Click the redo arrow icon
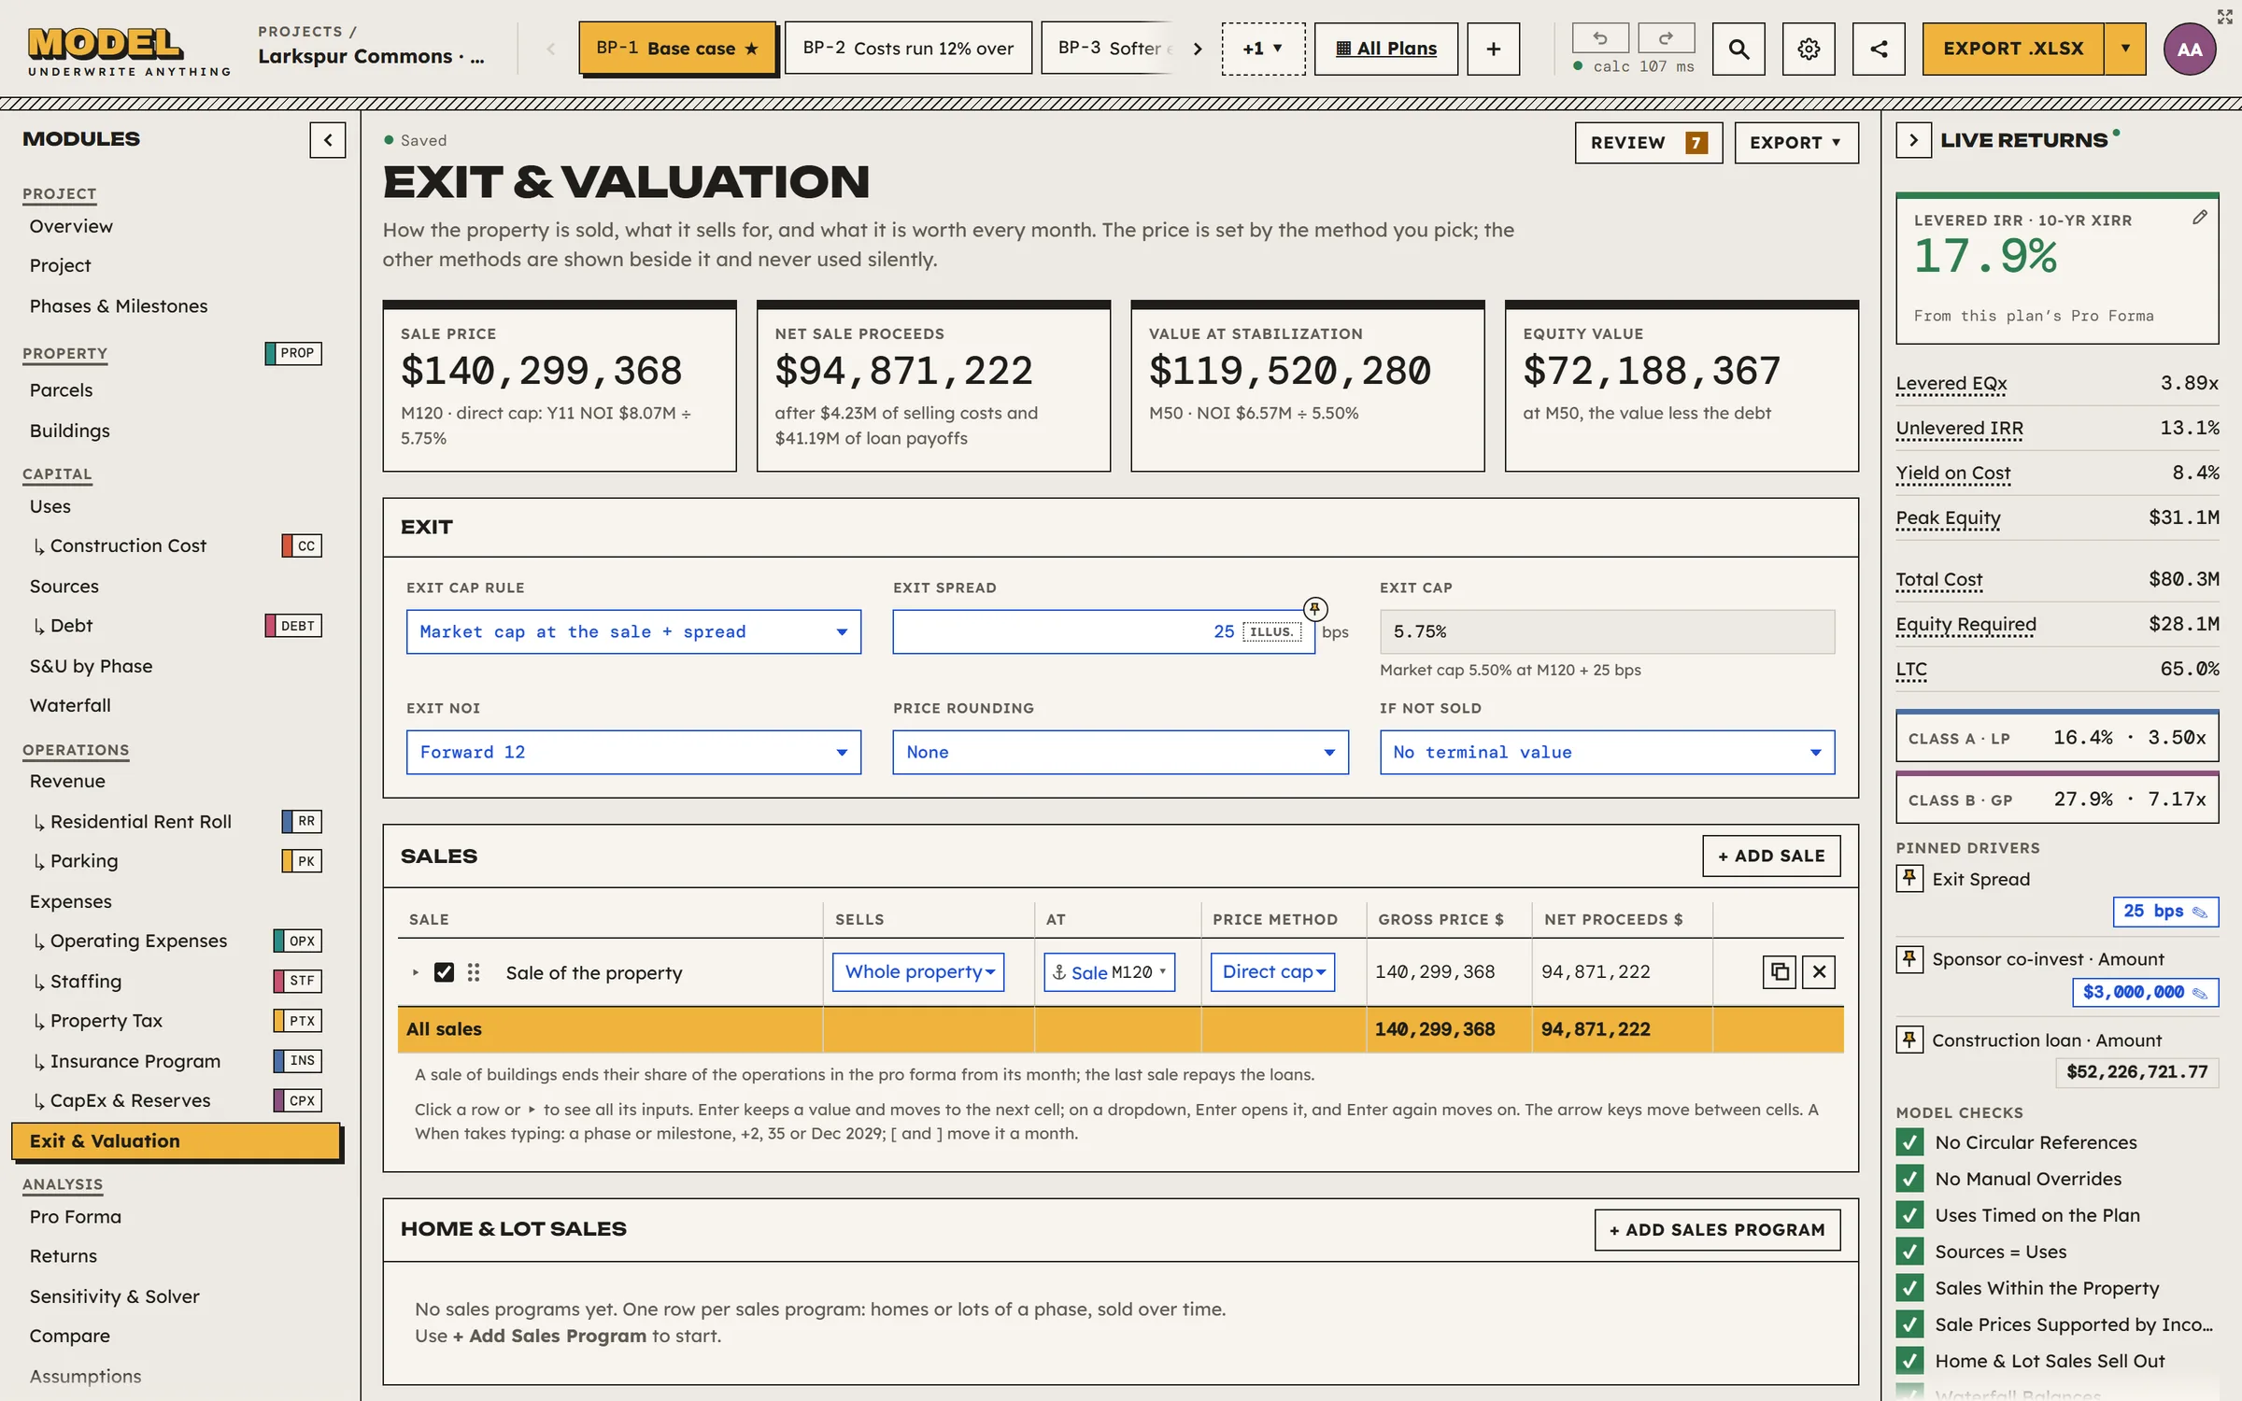Image resolution: width=2242 pixels, height=1401 pixels. tap(1666, 38)
